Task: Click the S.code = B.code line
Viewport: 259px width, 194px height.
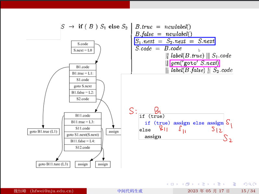Action: click(x=158, y=48)
